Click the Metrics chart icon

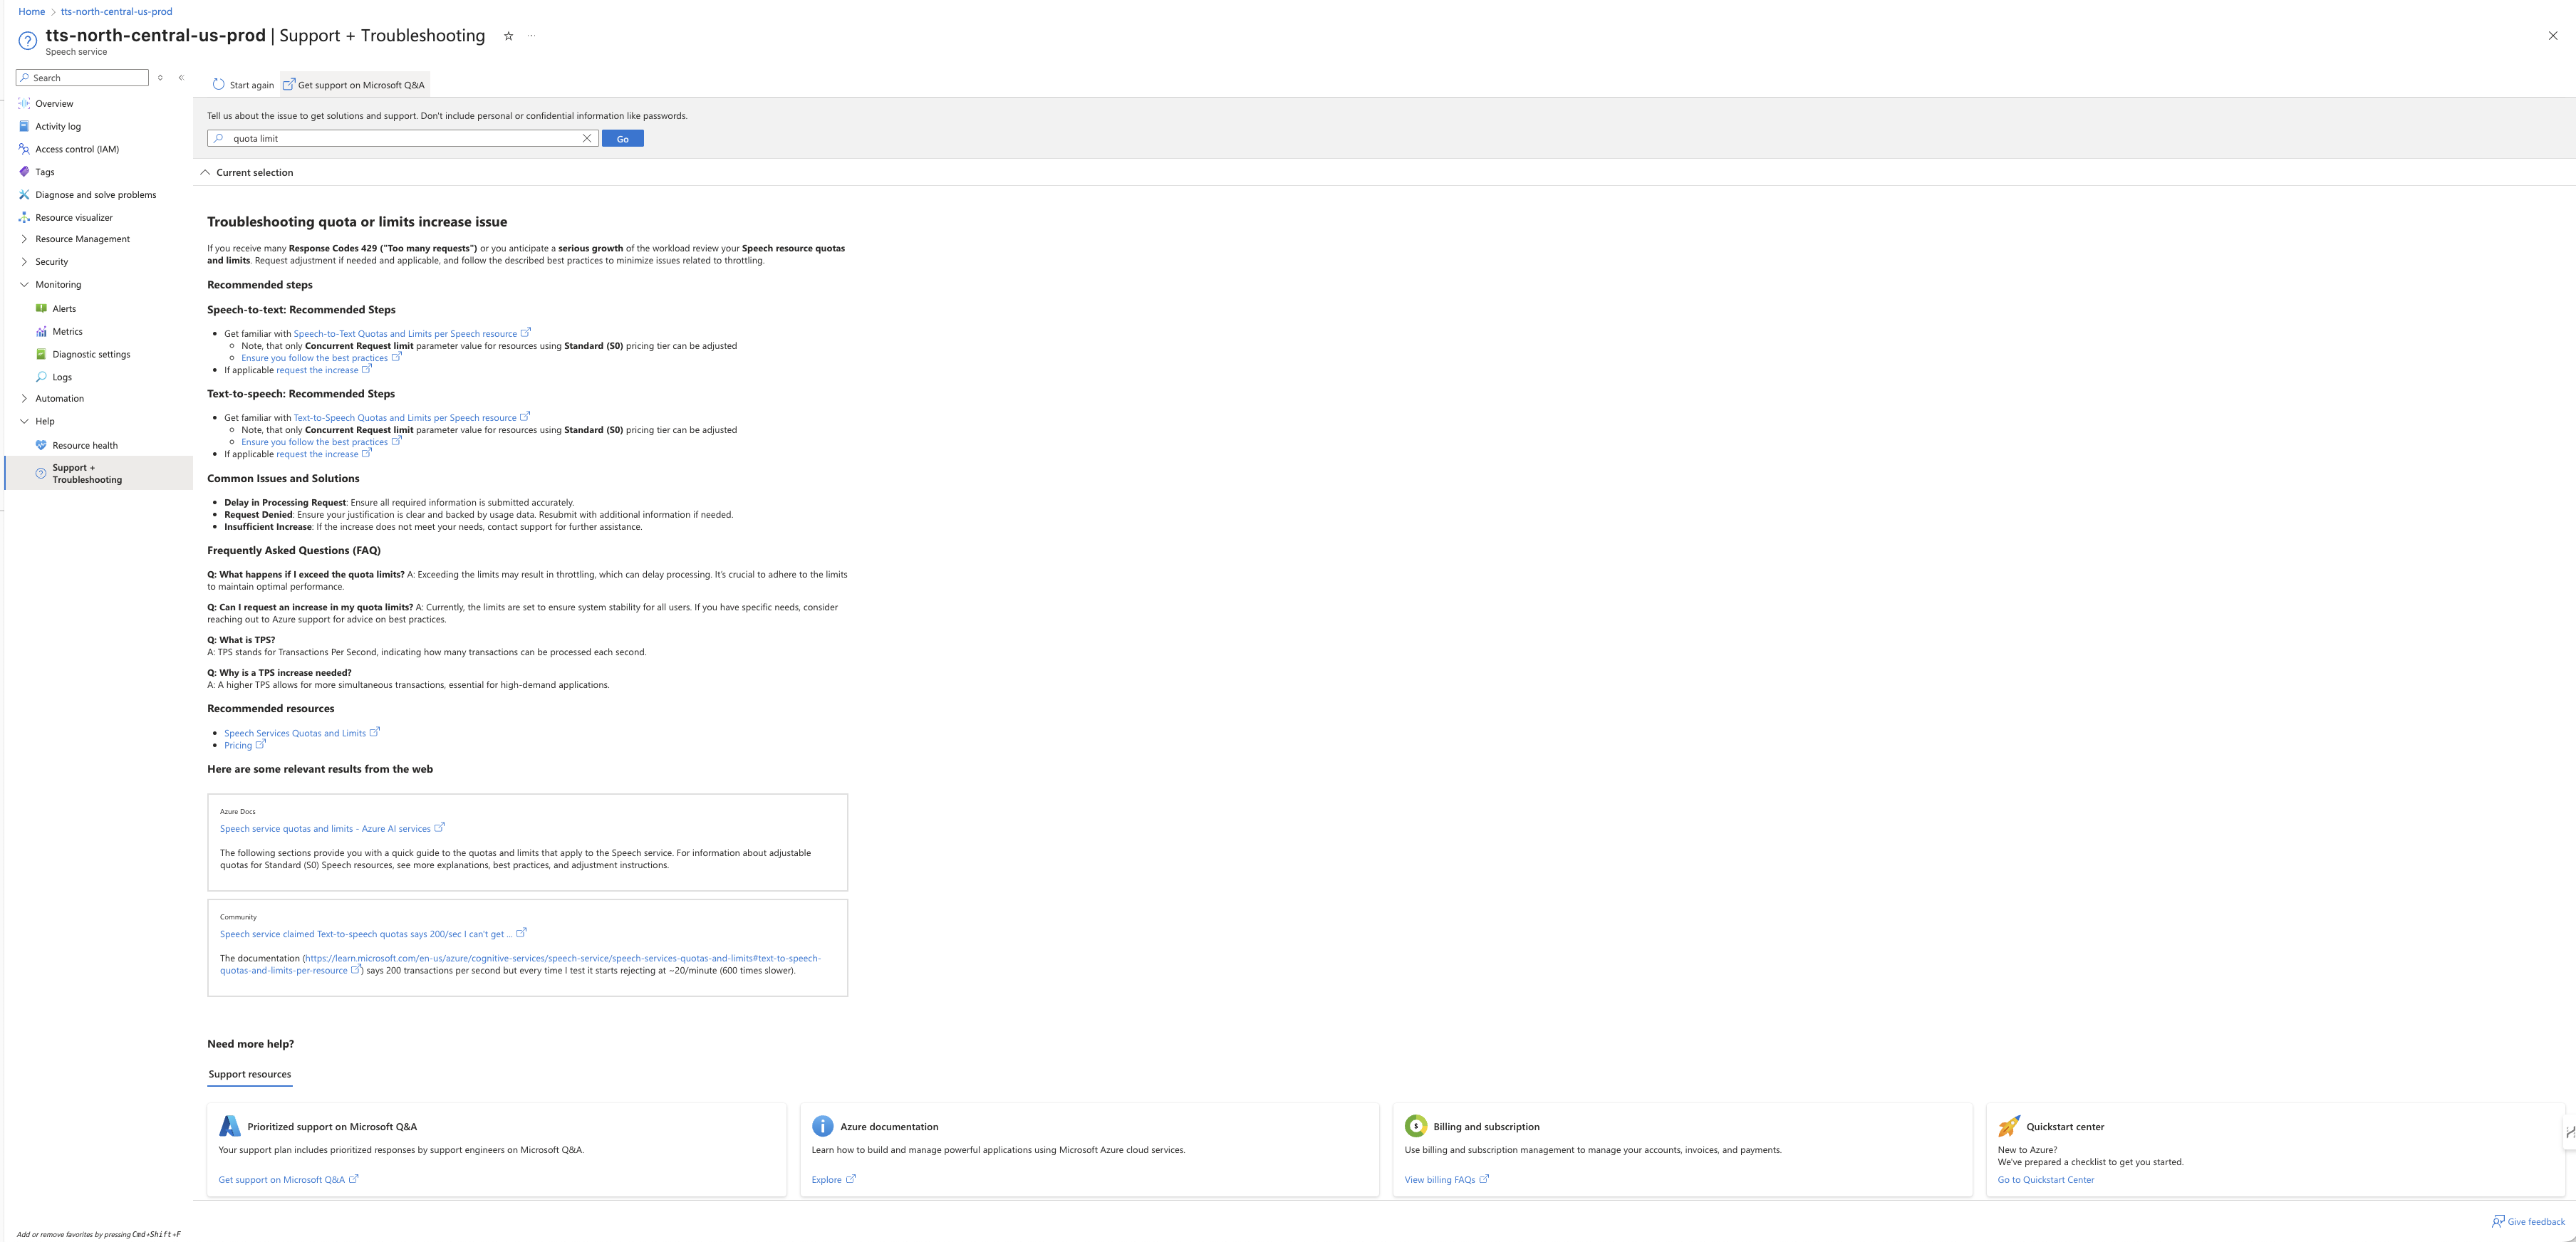pyautogui.click(x=41, y=331)
